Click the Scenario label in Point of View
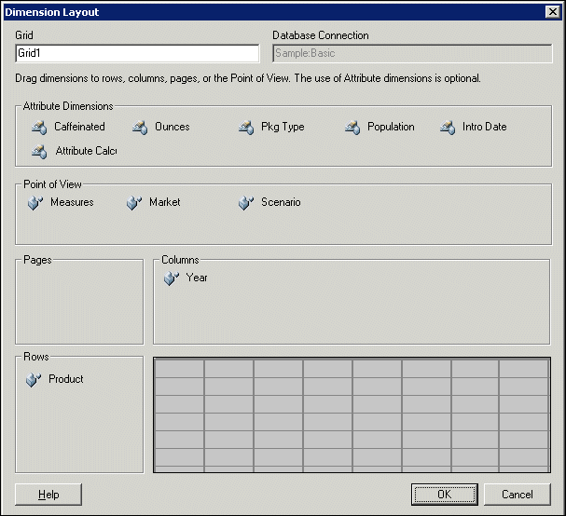The height and width of the screenshot is (516, 566). (x=281, y=202)
